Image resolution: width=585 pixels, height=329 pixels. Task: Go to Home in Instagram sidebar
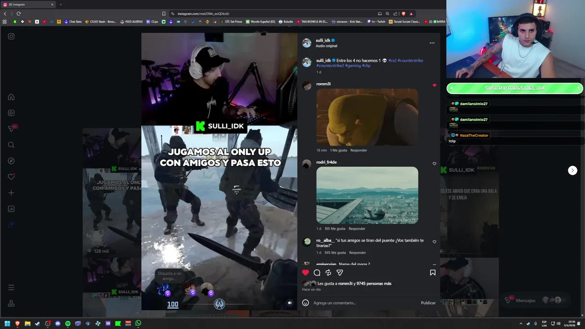(11, 97)
